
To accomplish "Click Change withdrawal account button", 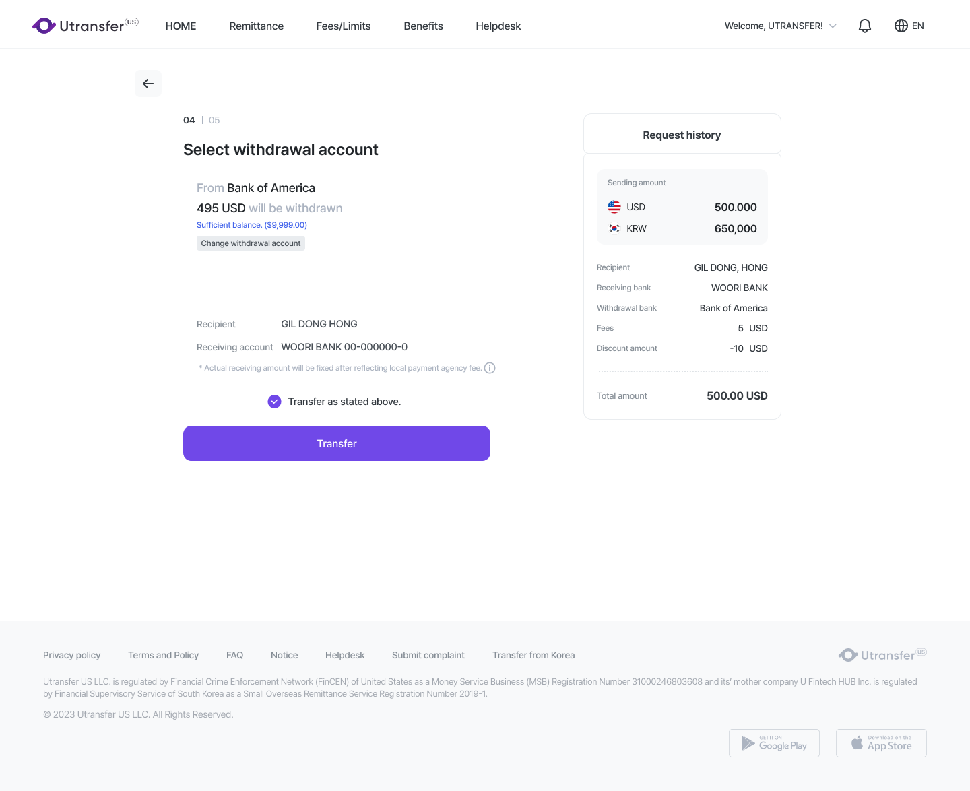I will click(x=251, y=243).
